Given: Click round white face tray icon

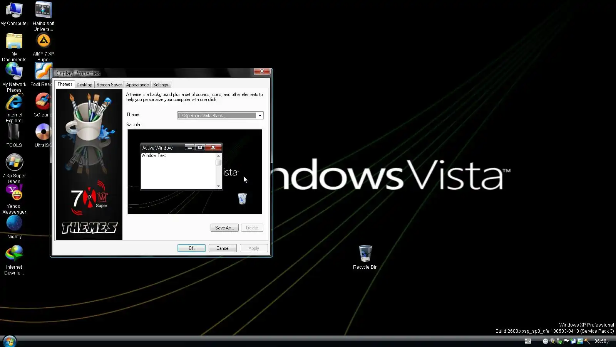Looking at the screenshot, I should pyautogui.click(x=546, y=341).
